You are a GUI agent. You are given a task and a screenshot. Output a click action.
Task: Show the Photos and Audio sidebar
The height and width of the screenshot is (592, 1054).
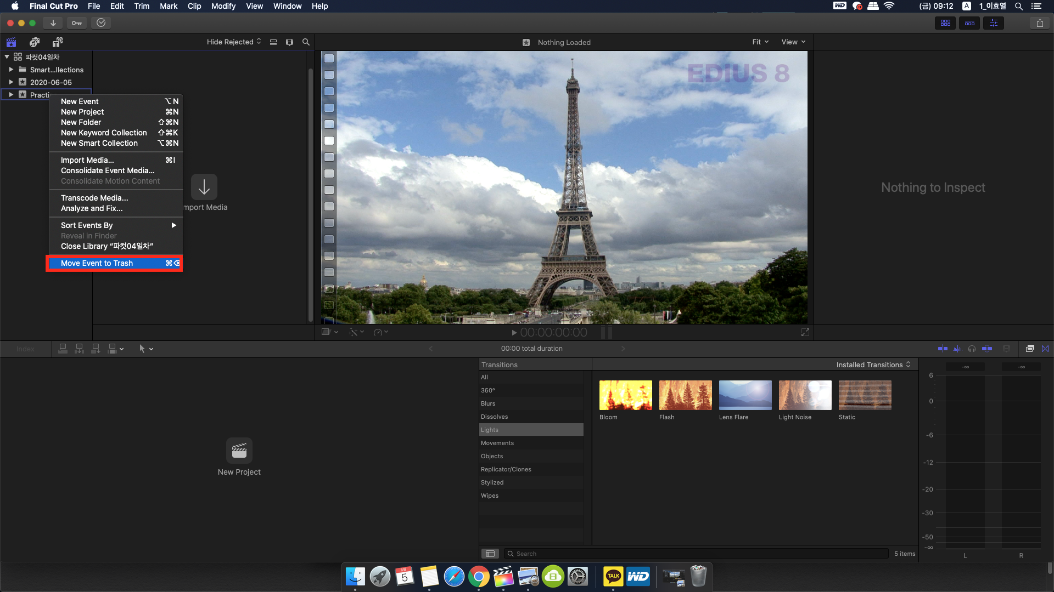pyautogui.click(x=35, y=42)
